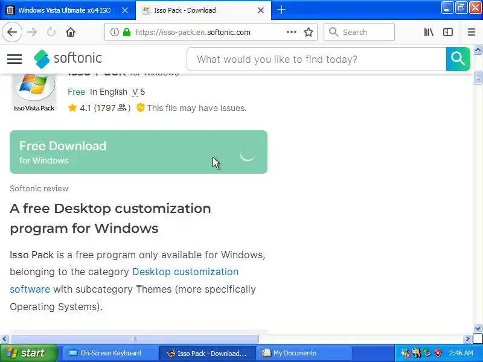Open a new tab with plus icon
This screenshot has width=483, height=362.
pos(281,10)
